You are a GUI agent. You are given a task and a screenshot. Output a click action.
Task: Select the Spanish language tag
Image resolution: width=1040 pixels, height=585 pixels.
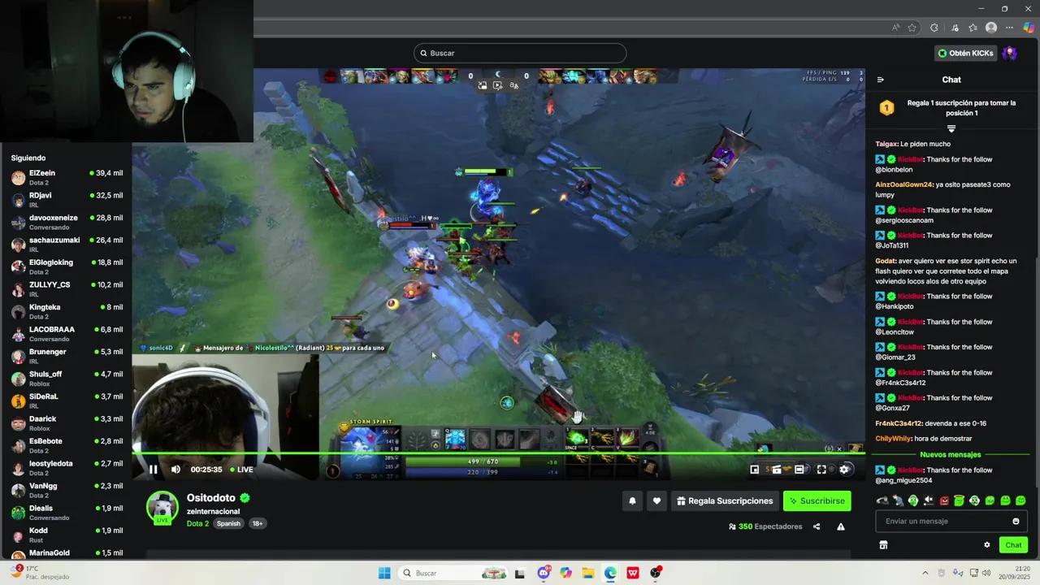click(228, 524)
